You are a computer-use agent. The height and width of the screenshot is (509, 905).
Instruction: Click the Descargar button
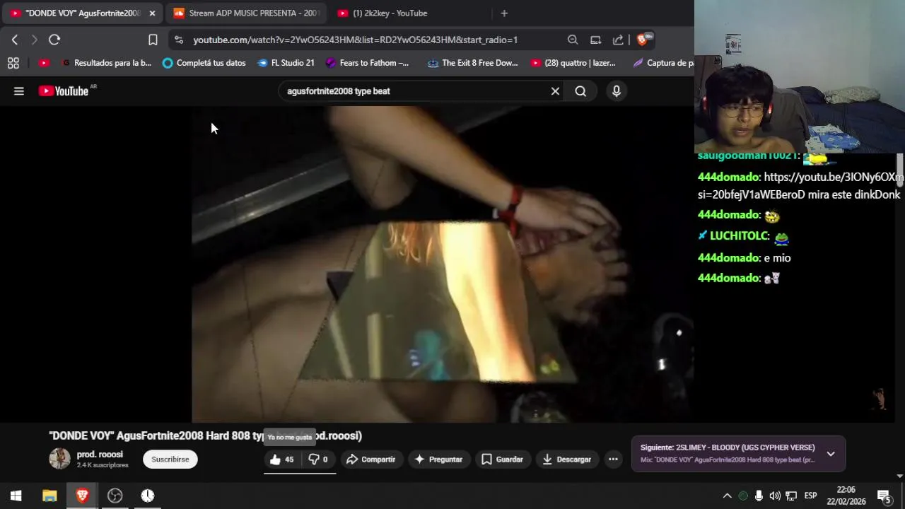[x=566, y=460]
